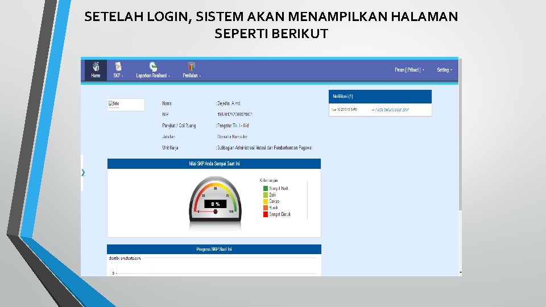Click the Unit Kerja value 'Subbagian Administrasi Mutasi'

coord(264,148)
